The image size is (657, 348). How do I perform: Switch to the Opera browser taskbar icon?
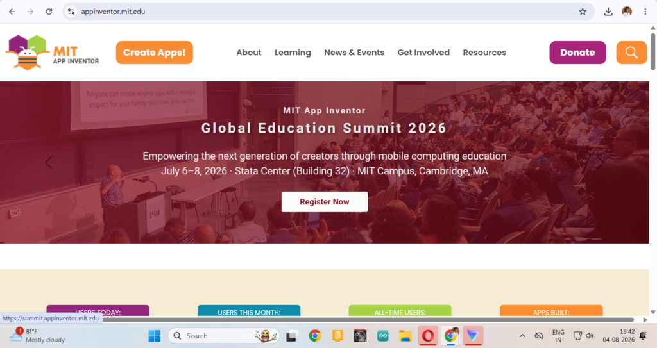coord(428,336)
